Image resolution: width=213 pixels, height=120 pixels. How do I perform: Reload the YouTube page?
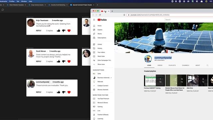(100, 15)
